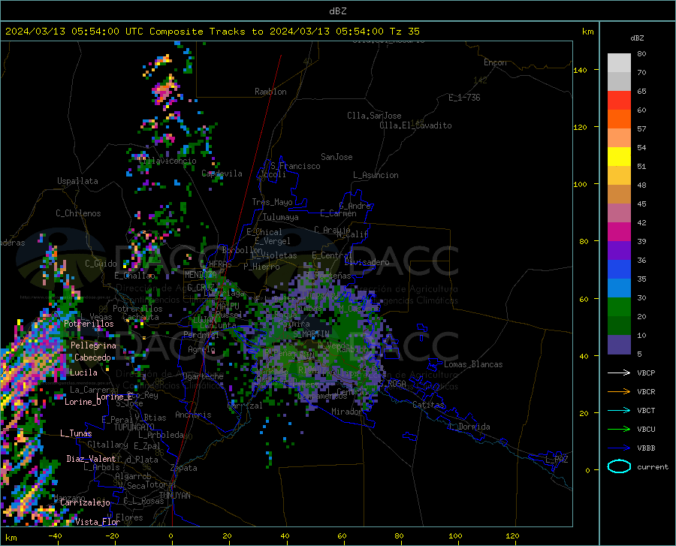
Task: Click the 'Tulumaya' map label
Action: 281,217
